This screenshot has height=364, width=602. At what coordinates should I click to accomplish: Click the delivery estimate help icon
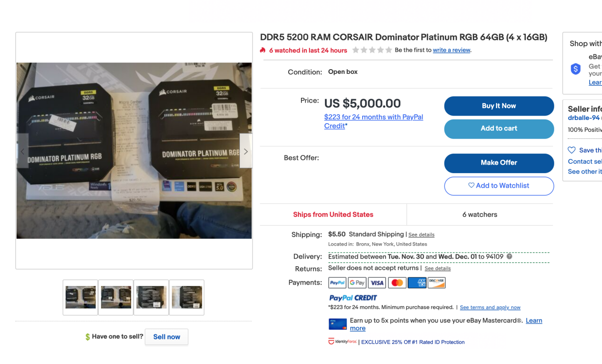pyautogui.click(x=509, y=256)
